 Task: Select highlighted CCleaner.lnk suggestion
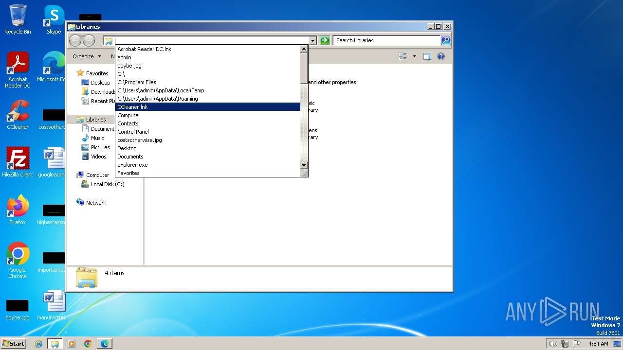(x=207, y=107)
